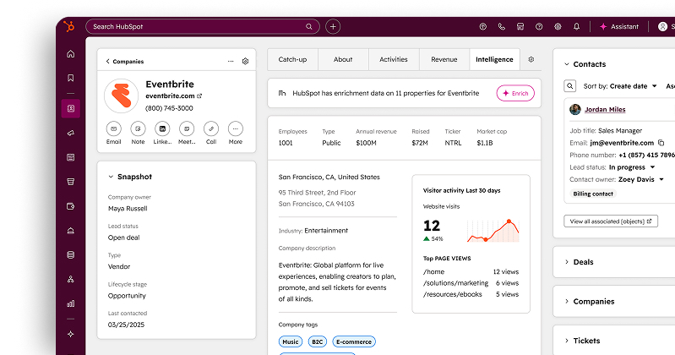Click the Call action icon
Image resolution: width=675 pixels, height=355 pixels.
pos(211,128)
